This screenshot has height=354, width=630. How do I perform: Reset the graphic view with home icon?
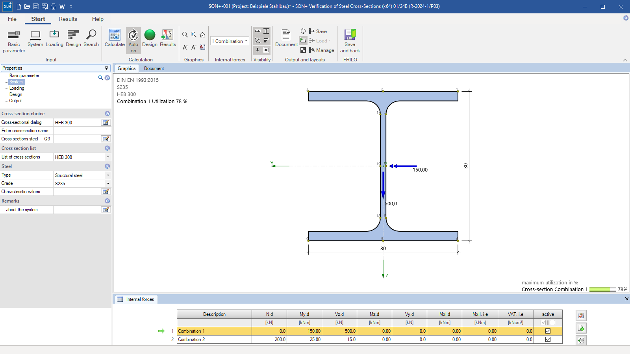tap(202, 35)
